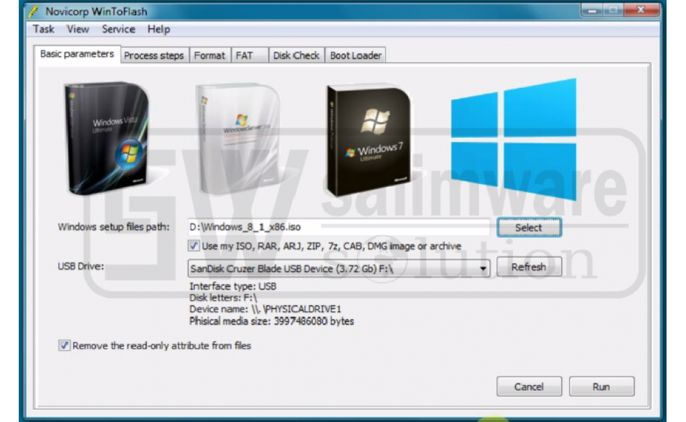
Task: Refresh the USB drive list
Action: click(x=529, y=267)
